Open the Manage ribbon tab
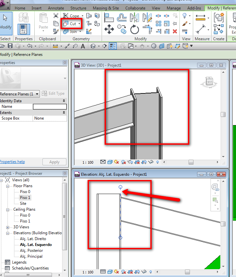The height and width of the screenshot is (277, 236). (174, 8)
